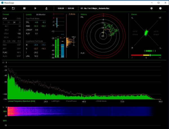This screenshot has width=169, height=129.
Task: Click the file name No. 1 in E Major
Action: 95,8
